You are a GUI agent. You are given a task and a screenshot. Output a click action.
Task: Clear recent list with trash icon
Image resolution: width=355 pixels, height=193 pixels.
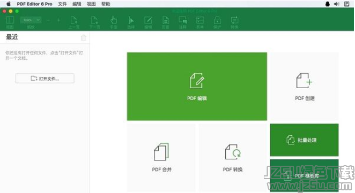pos(84,37)
